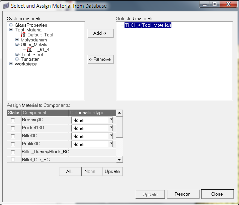Click the All.. button
Screen dimensions: 239x205
coord(70,172)
